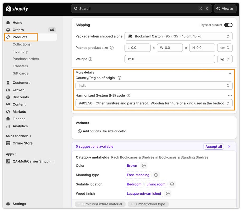Click the 5 suggestions available text

click(94, 147)
